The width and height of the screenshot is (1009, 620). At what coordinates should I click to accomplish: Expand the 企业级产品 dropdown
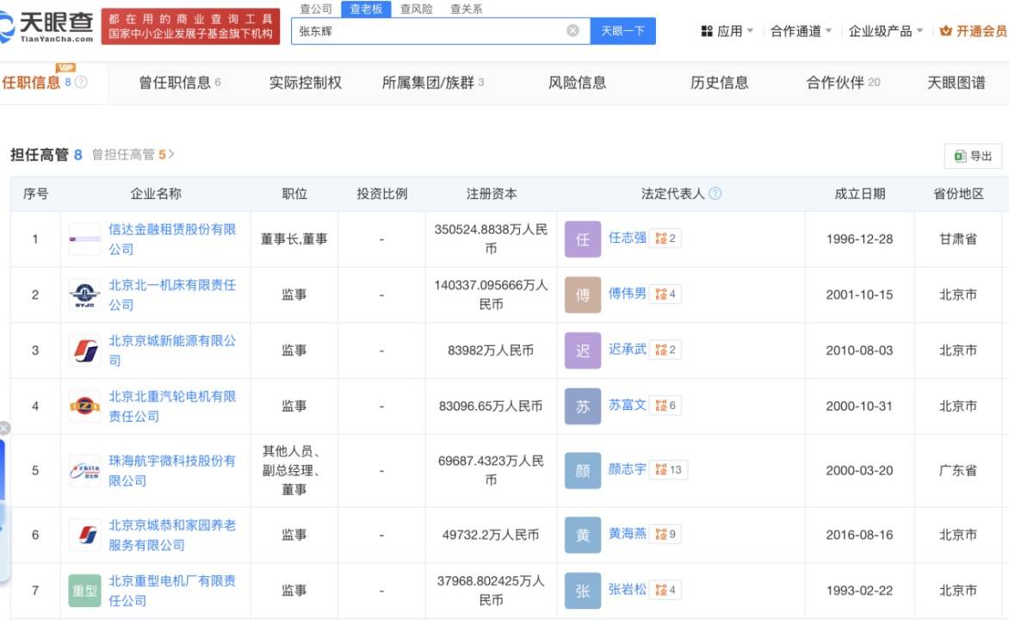[x=919, y=31]
